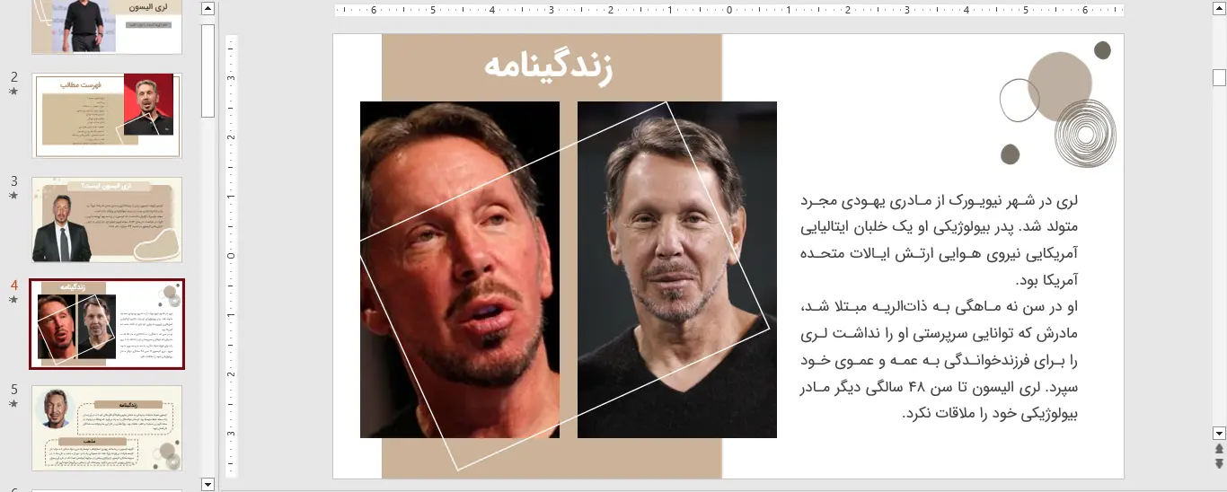Click thumbnail pane scroll-up arrow
Screen dimensions: 1227x492
pos(208,9)
